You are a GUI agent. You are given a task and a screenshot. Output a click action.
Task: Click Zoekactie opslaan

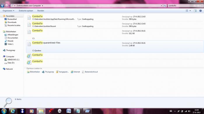[x=26, y=11]
